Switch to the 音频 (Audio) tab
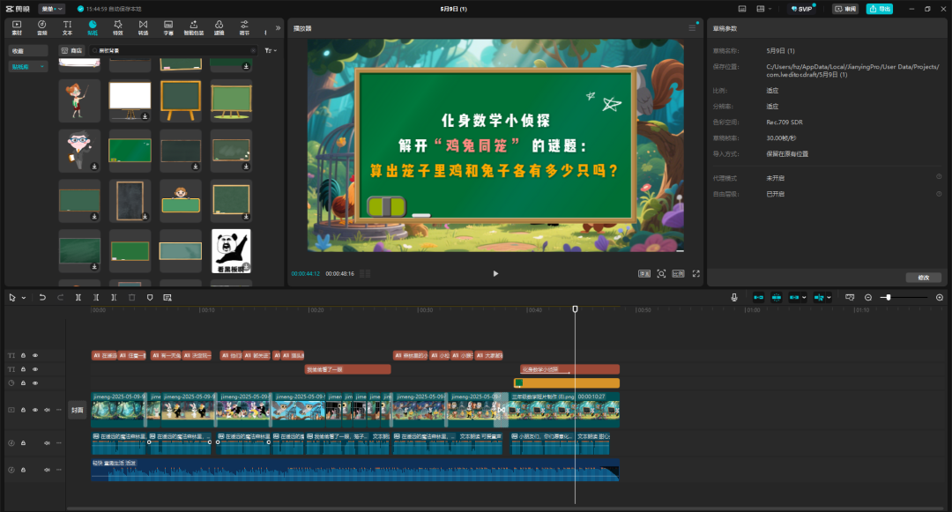Viewport: 952px width, 512px height. (x=41, y=26)
